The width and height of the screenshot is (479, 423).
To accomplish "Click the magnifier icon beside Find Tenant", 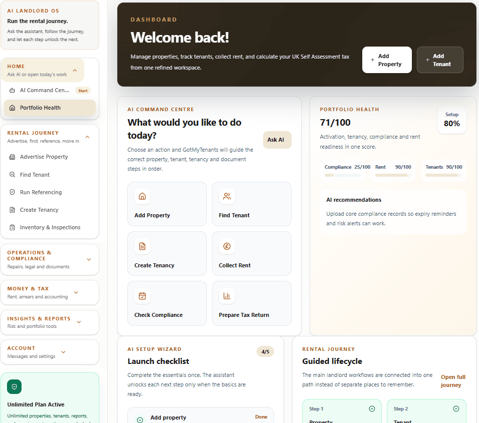I will point(12,175).
